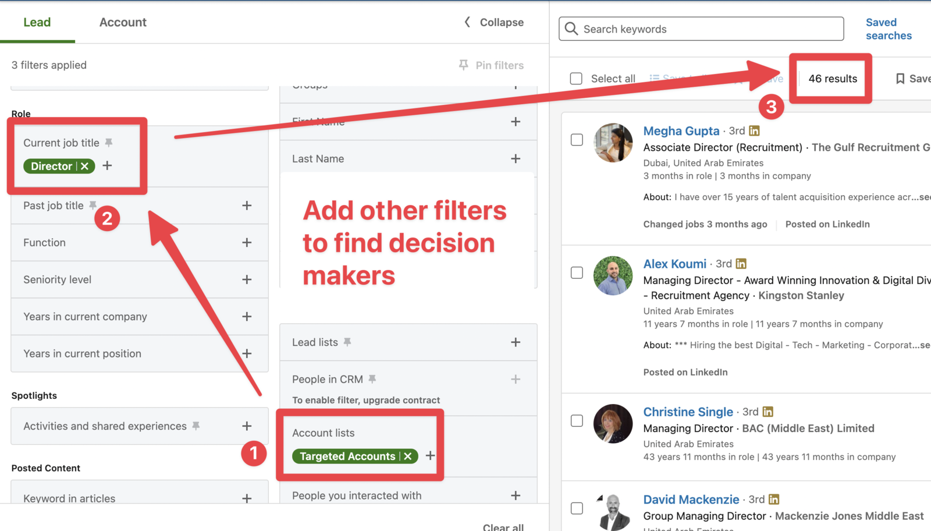Viewport: 931px width, 531px height.
Task: Collapse the filters panel
Action: [493, 22]
